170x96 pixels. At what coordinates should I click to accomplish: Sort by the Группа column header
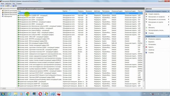(x=70, y=11)
